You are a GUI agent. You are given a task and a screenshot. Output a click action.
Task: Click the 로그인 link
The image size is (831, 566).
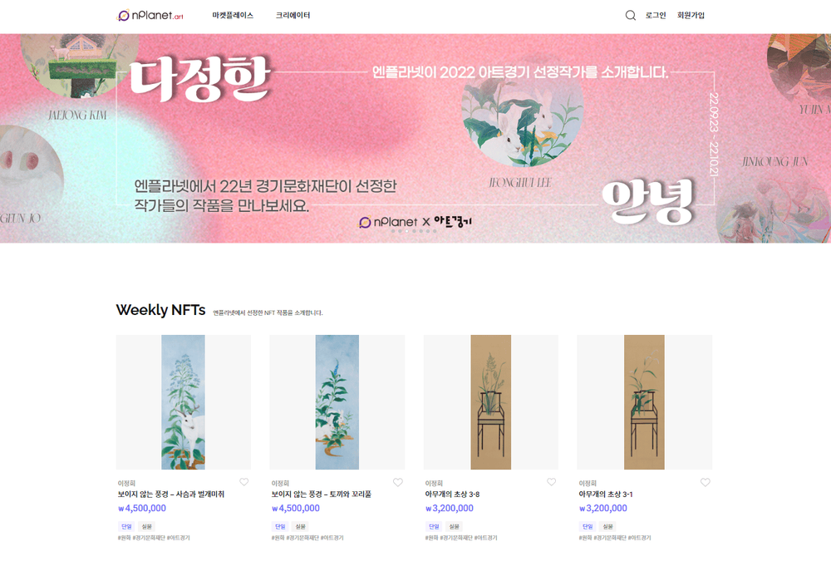point(656,15)
